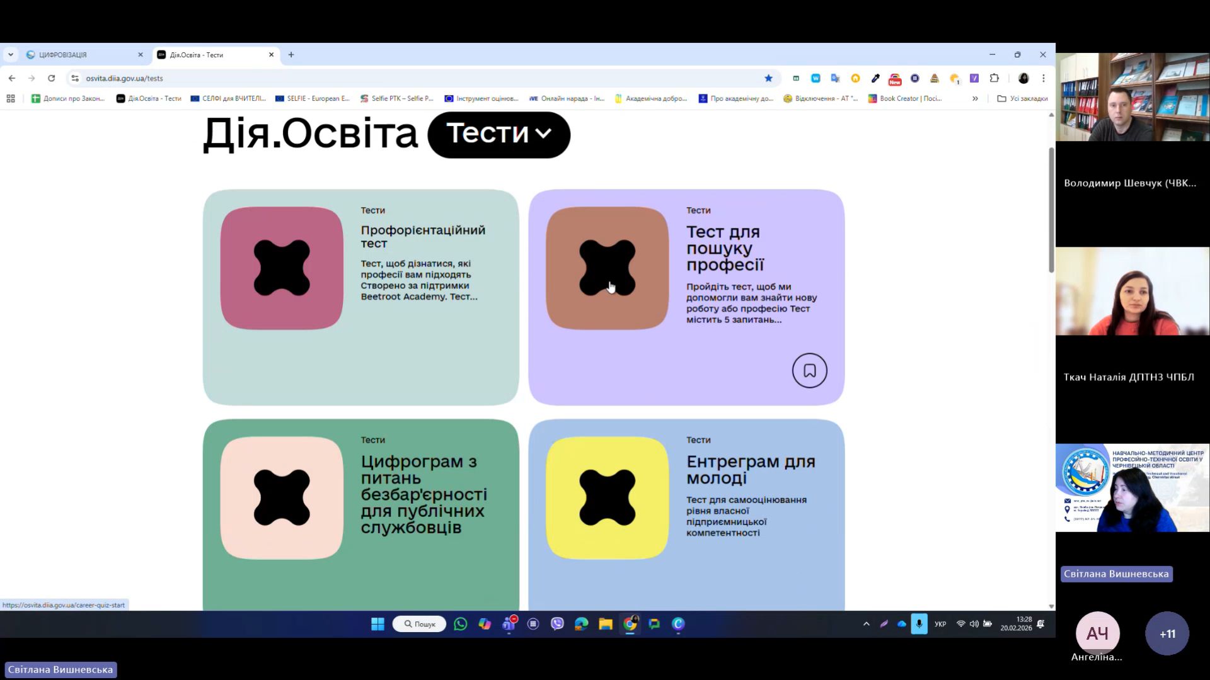Open Viber from the taskbar

coord(557,624)
